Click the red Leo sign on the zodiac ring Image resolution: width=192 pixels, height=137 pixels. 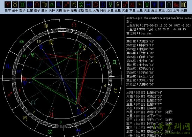[74, 25]
